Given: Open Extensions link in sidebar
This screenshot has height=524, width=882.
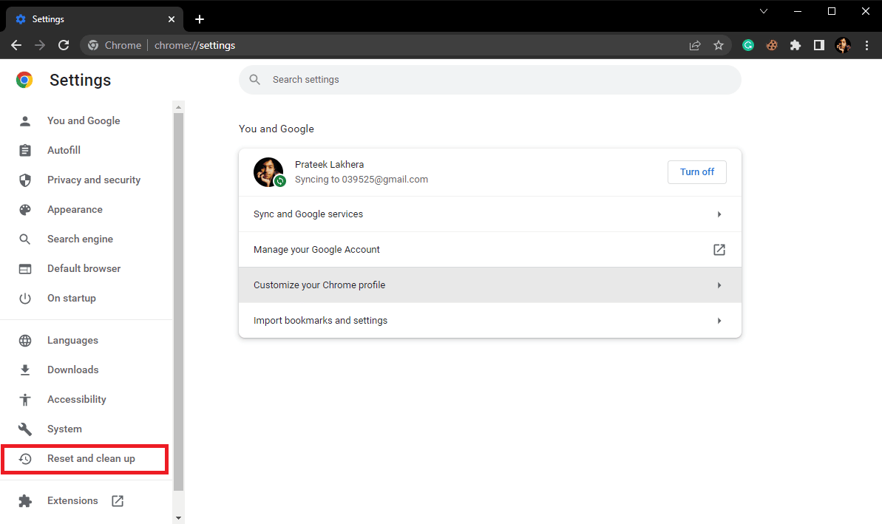Looking at the screenshot, I should [72, 501].
